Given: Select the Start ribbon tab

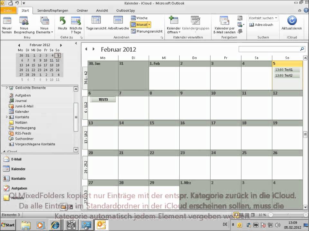Looking at the screenshot, I should [x=25, y=11].
